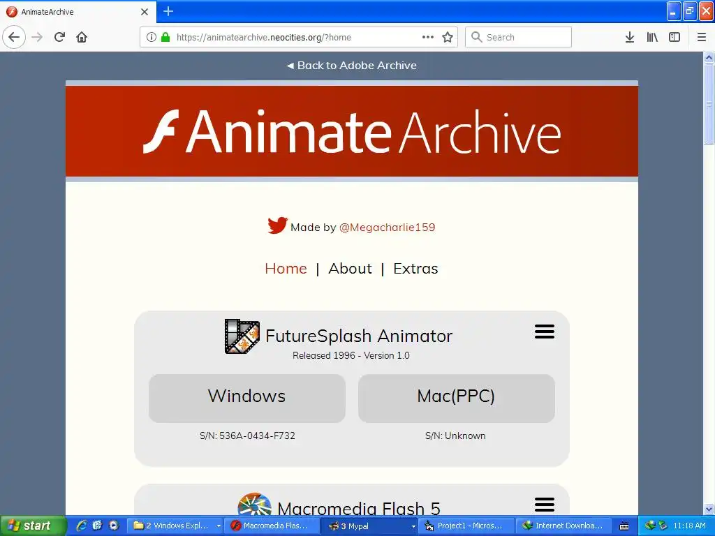The width and height of the screenshot is (715, 536).
Task: Click the 11:18 AM clock
Action: point(689,526)
